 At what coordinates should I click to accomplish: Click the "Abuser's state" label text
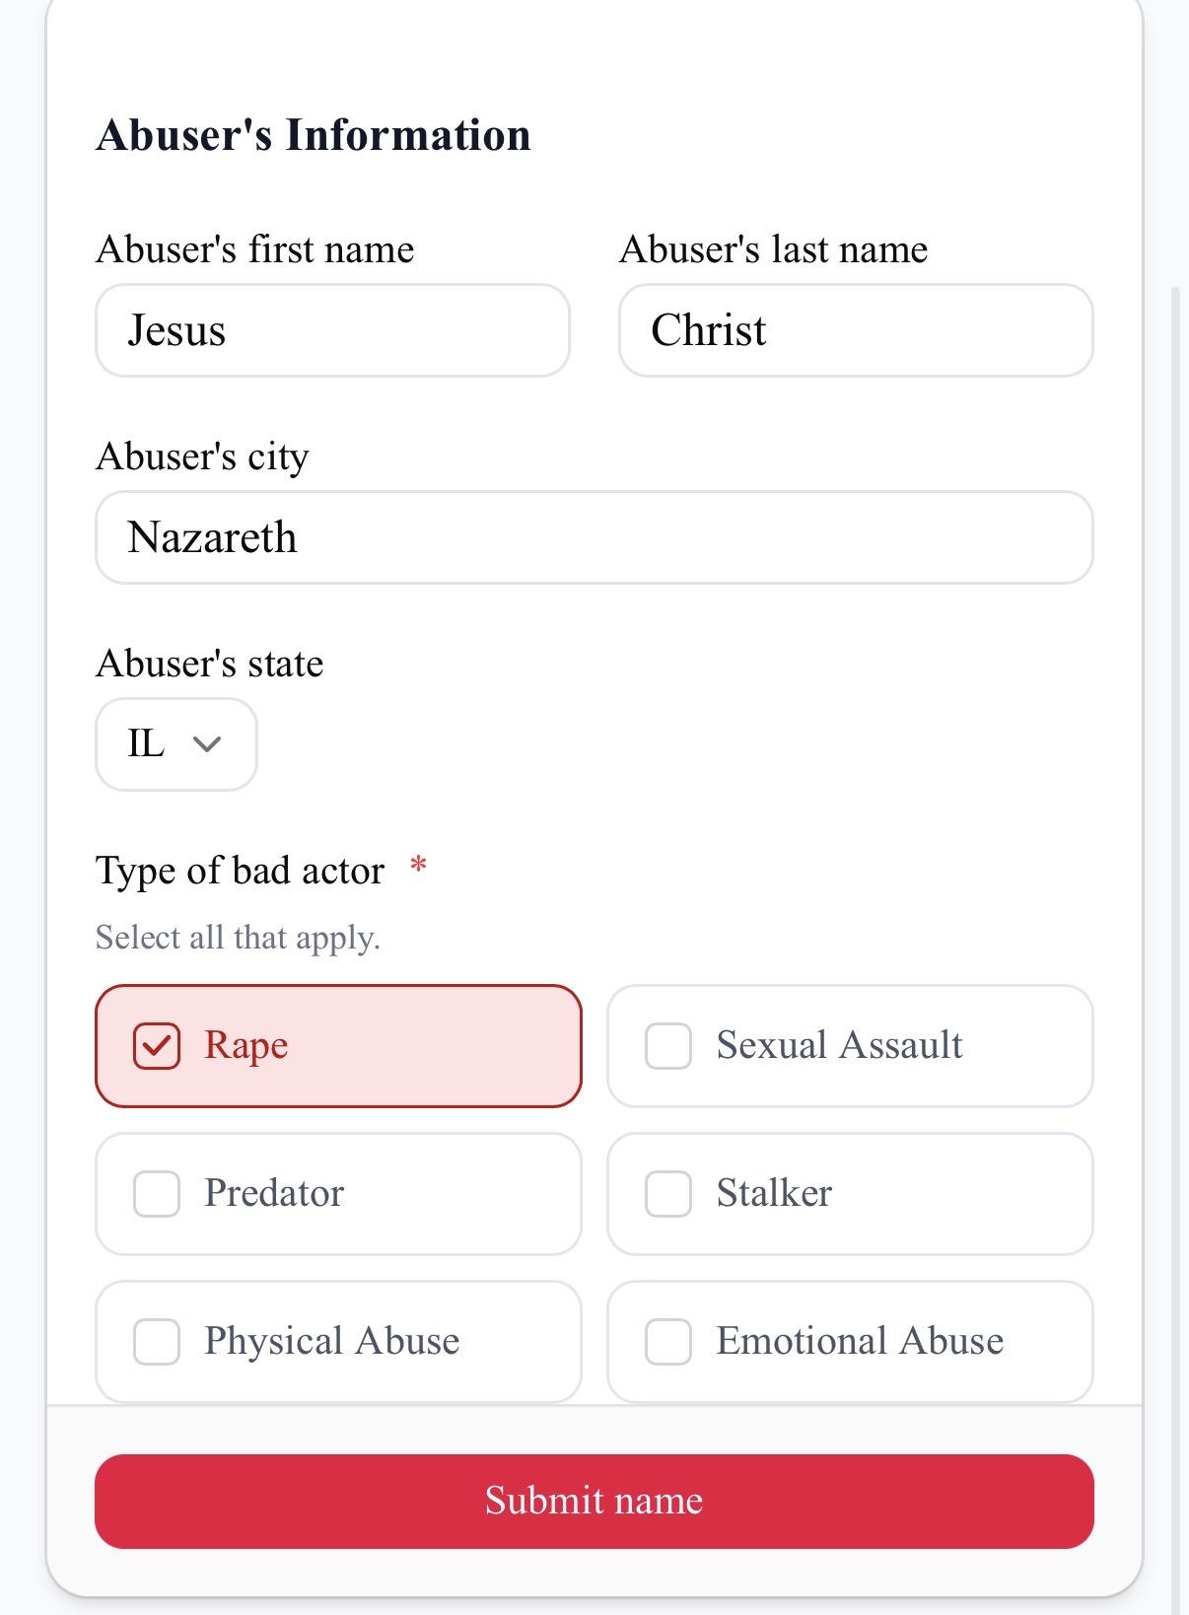click(x=209, y=664)
